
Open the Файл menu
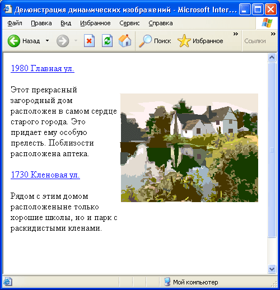15,23
